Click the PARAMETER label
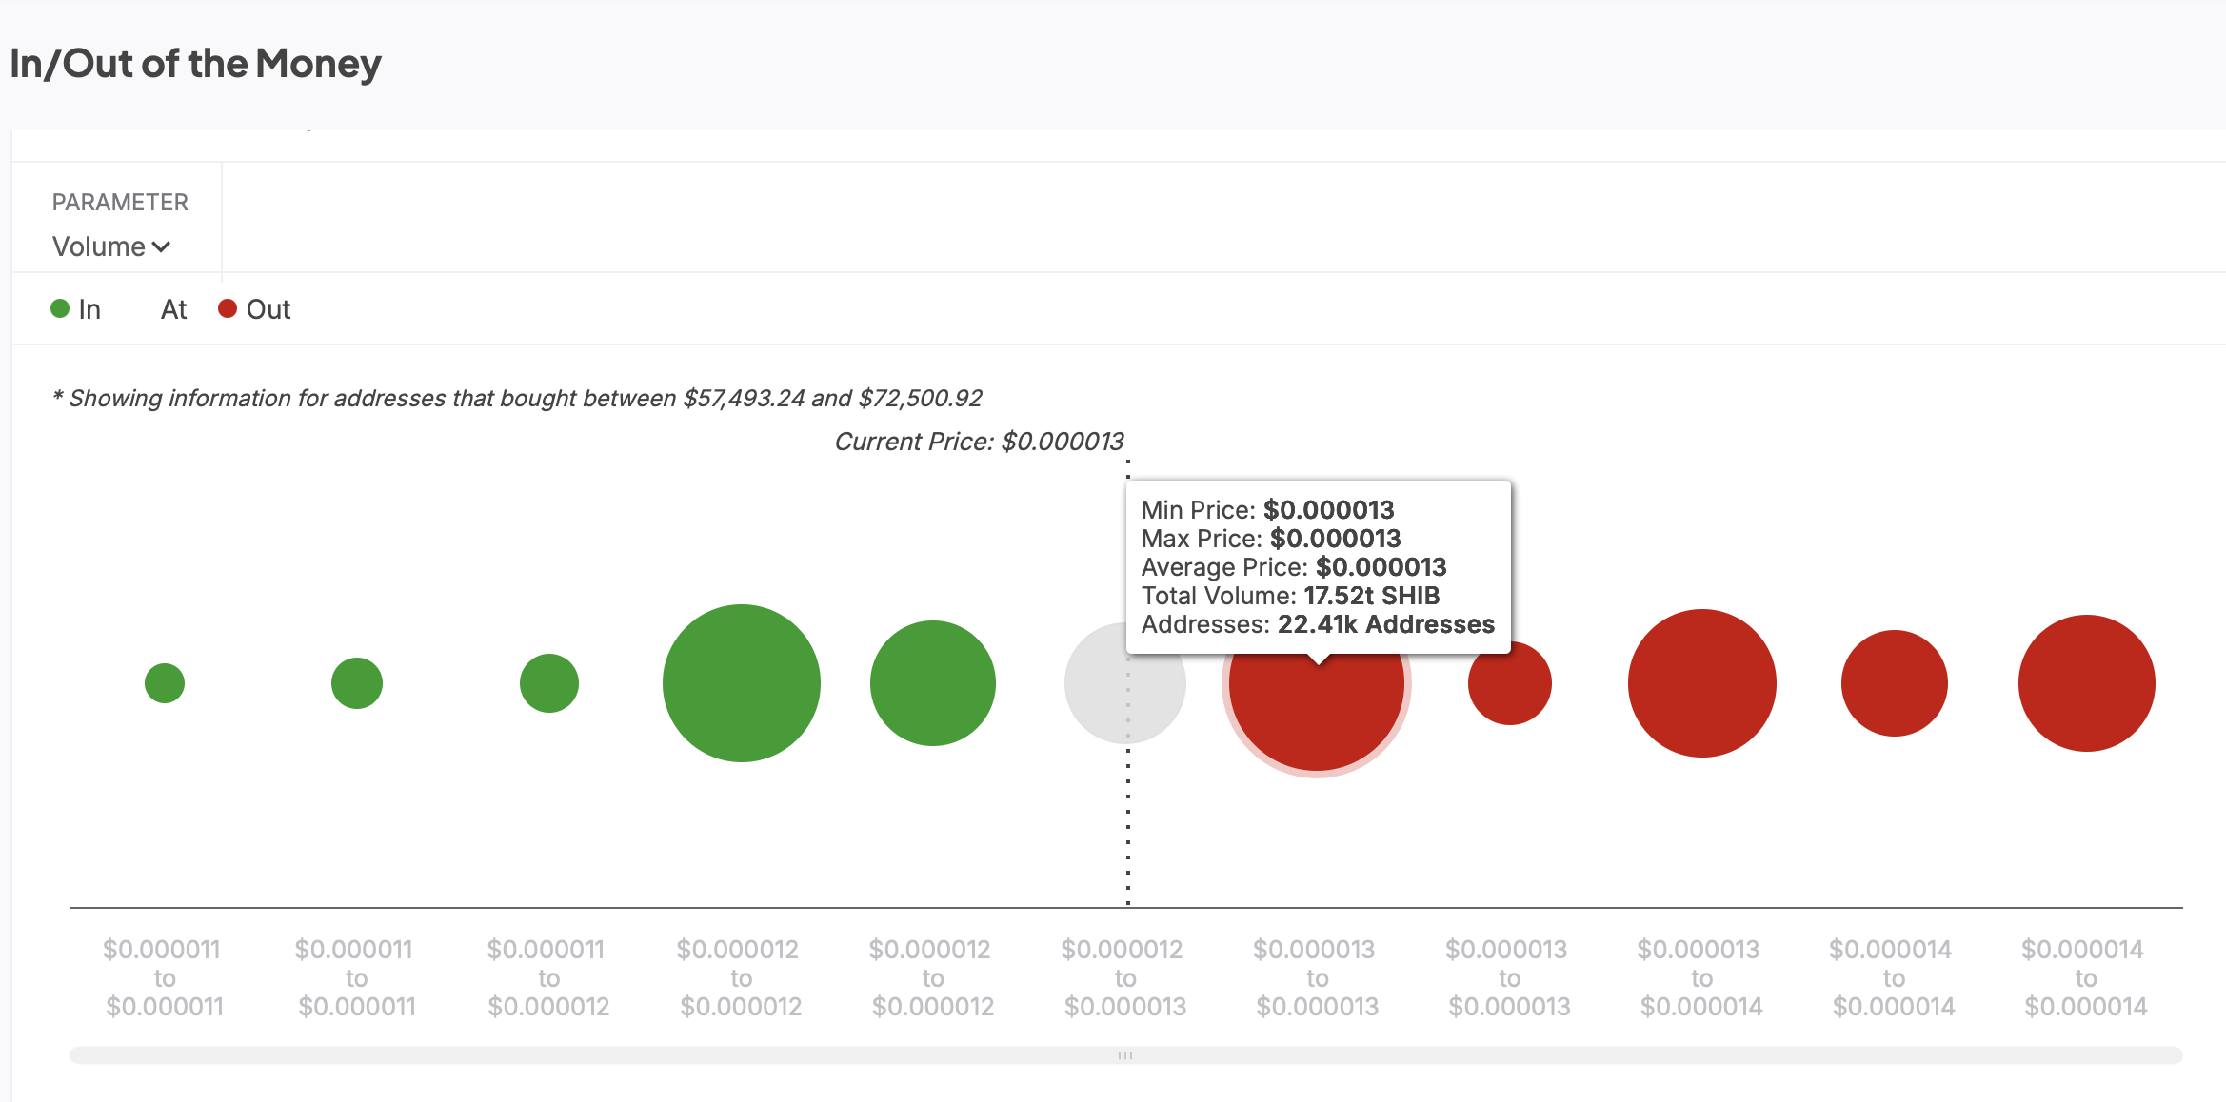Image resolution: width=2226 pixels, height=1102 pixels. (x=120, y=202)
